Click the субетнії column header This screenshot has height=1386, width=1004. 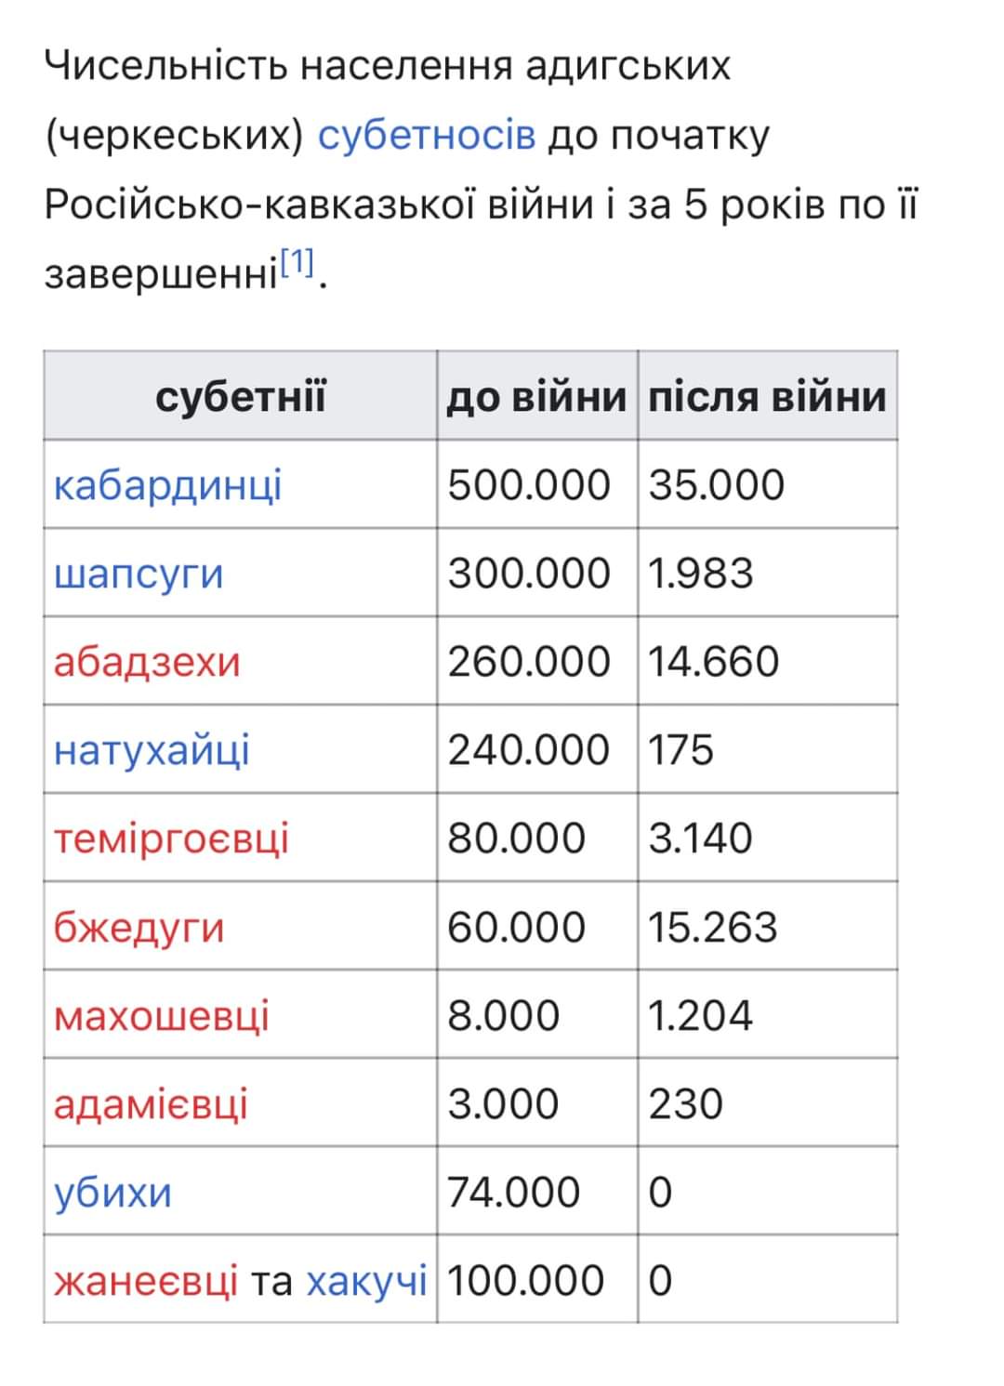point(240,397)
